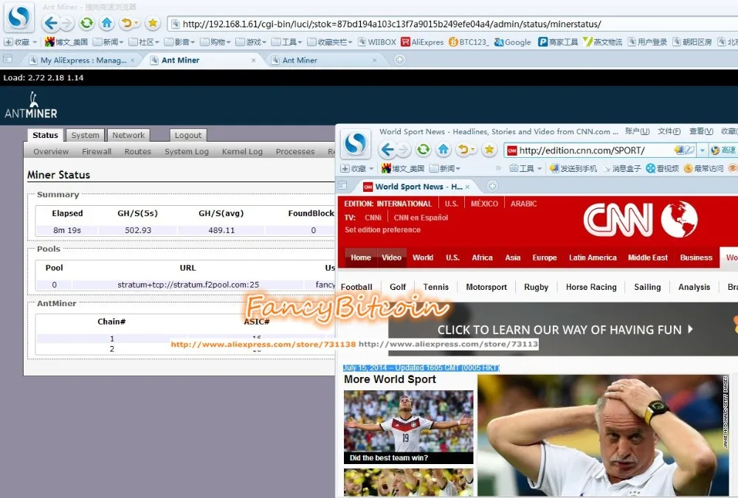
Task: Open Routes subpage in AntMiner
Action: pos(138,151)
